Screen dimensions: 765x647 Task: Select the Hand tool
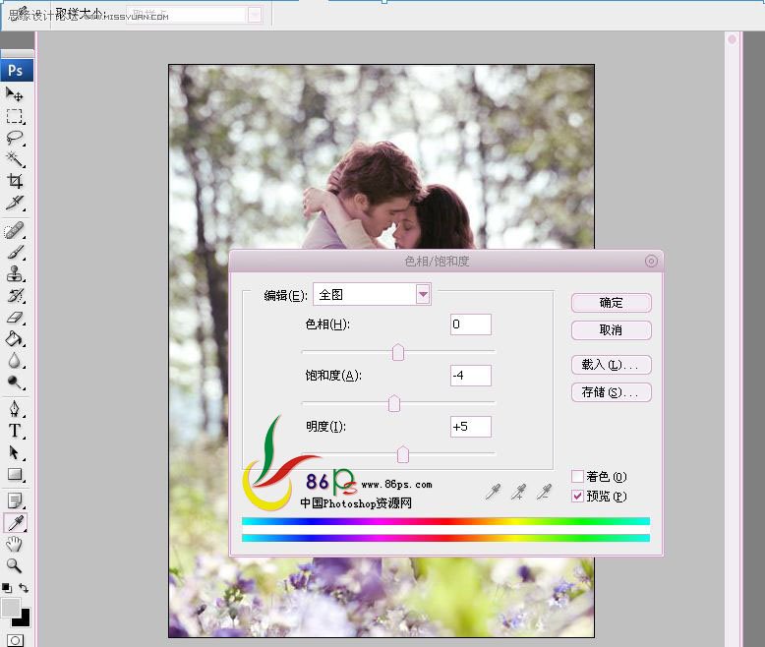[14, 544]
